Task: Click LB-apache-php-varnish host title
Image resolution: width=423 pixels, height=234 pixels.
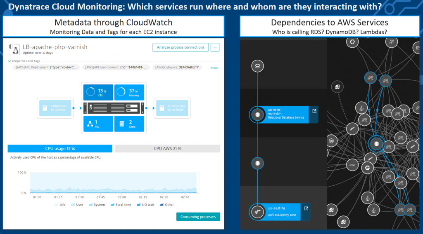Action: [55, 47]
